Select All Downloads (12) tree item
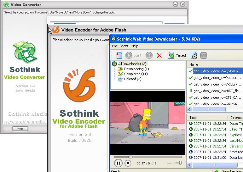243x172 pixels. pyautogui.click(x=132, y=64)
